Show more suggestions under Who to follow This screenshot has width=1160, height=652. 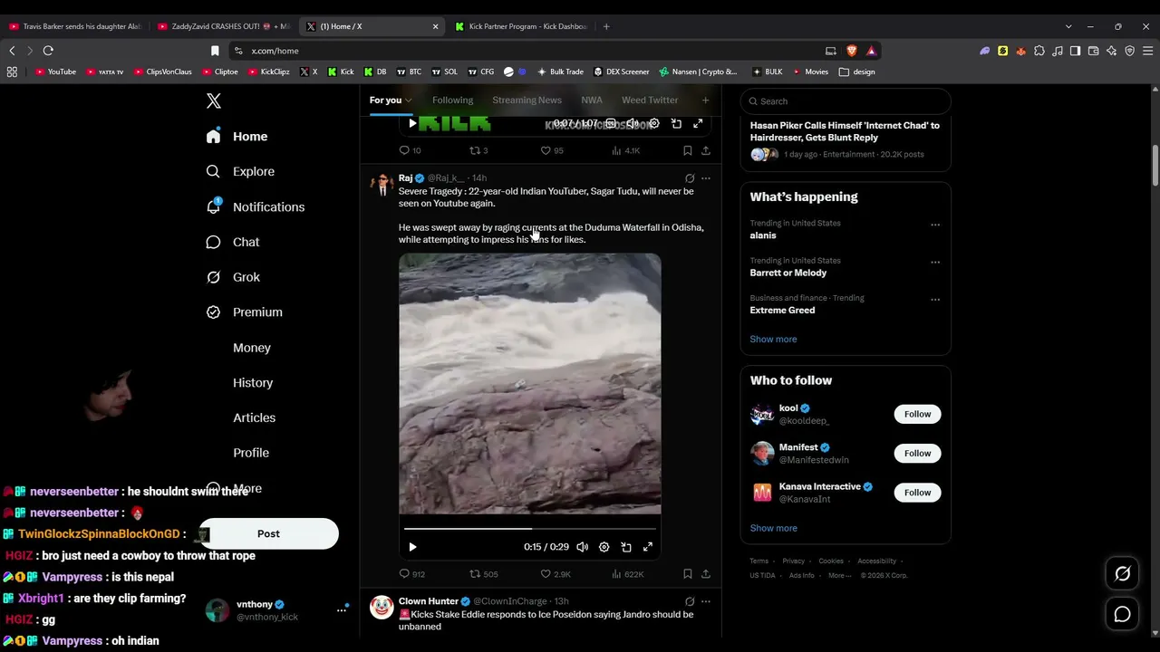click(773, 528)
